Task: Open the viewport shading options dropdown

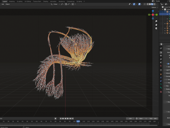Action: tap(157, 4)
